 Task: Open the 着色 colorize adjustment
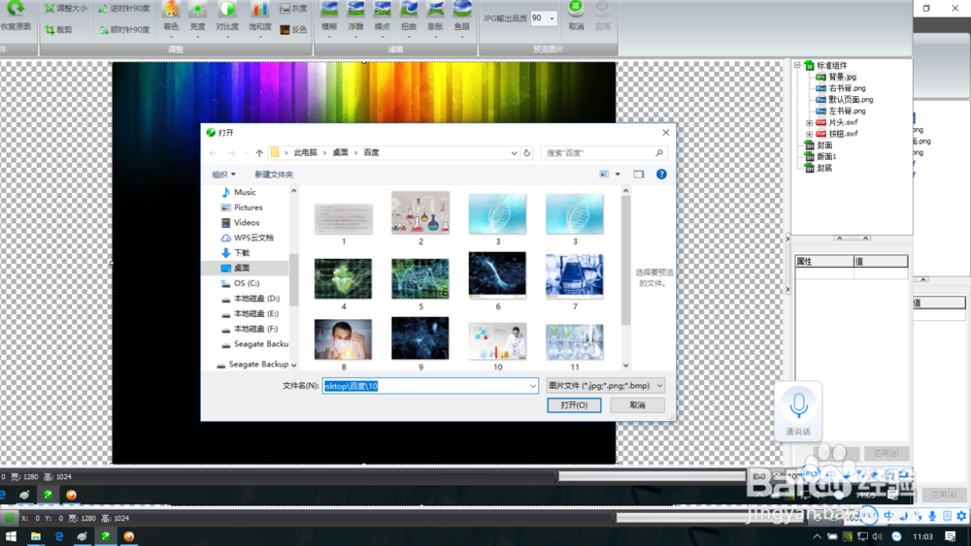[171, 17]
